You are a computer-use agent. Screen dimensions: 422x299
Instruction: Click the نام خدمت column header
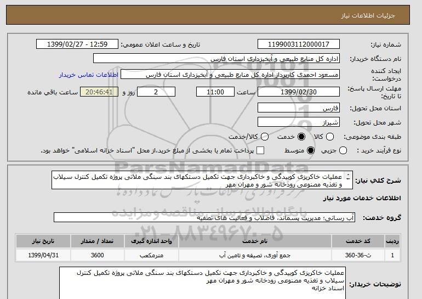point(255,241)
